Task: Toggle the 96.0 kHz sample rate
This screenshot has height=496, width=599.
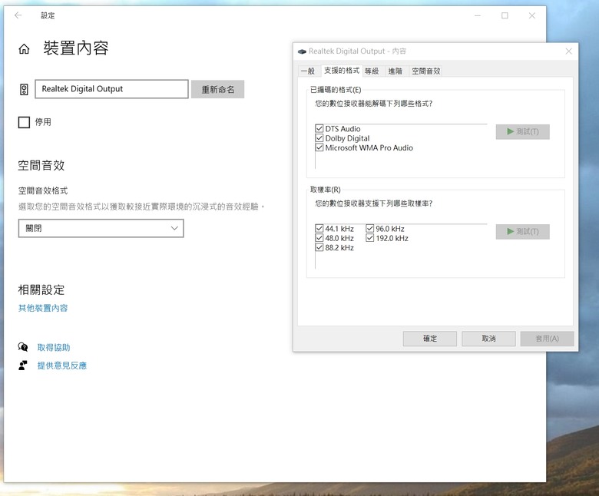Action: point(370,228)
